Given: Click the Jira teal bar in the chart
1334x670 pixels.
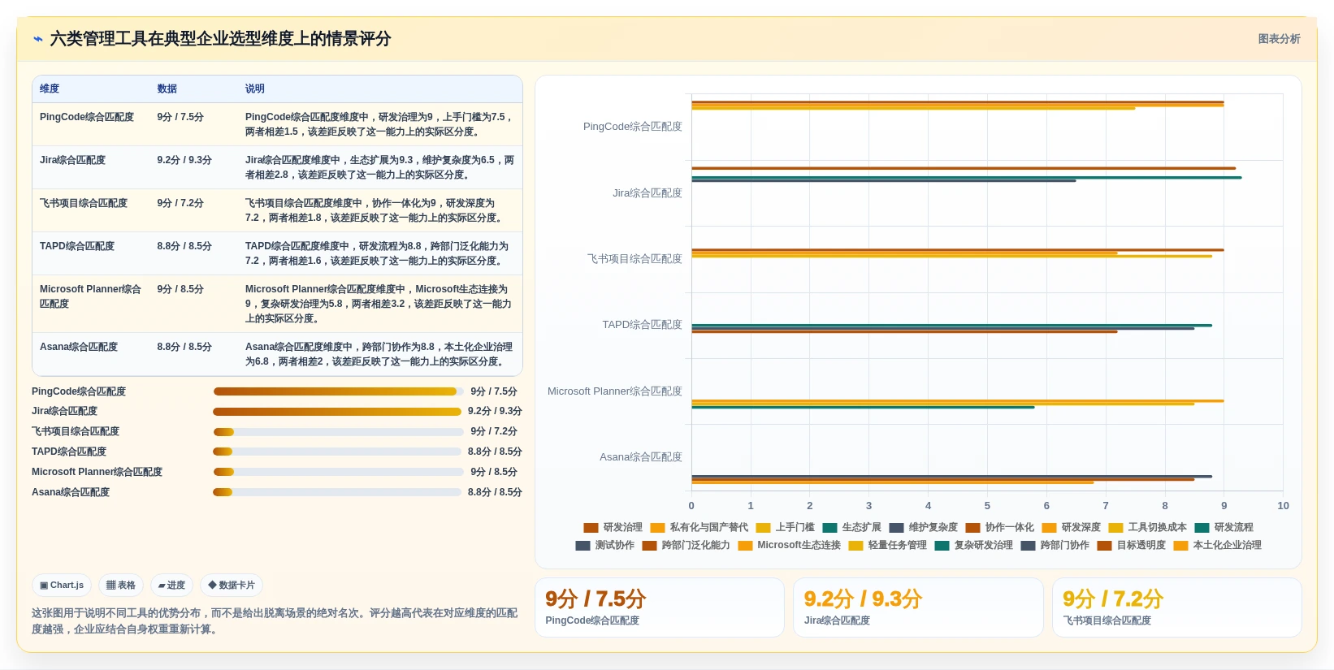Looking at the screenshot, I should 967,177.
